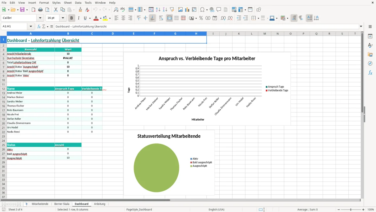Screen dimensions: 376x212
Task: Click into the formula input line
Action: pos(206,26)
